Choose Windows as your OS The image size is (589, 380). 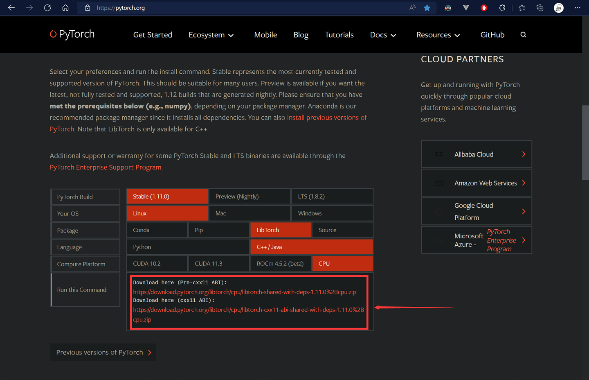332,213
